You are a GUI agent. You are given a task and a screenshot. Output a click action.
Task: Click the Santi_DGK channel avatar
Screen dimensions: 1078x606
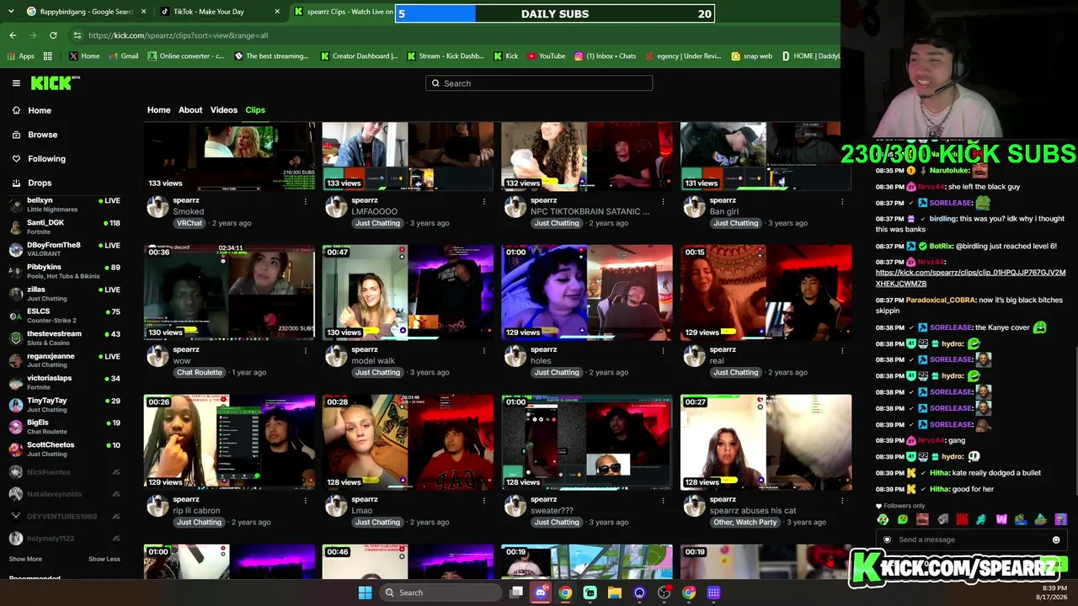pos(16,226)
